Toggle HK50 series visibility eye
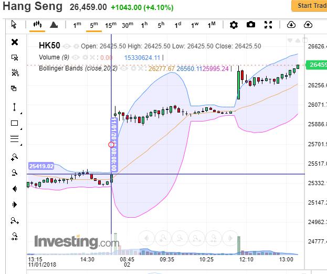327x274 pixels. 67,46
